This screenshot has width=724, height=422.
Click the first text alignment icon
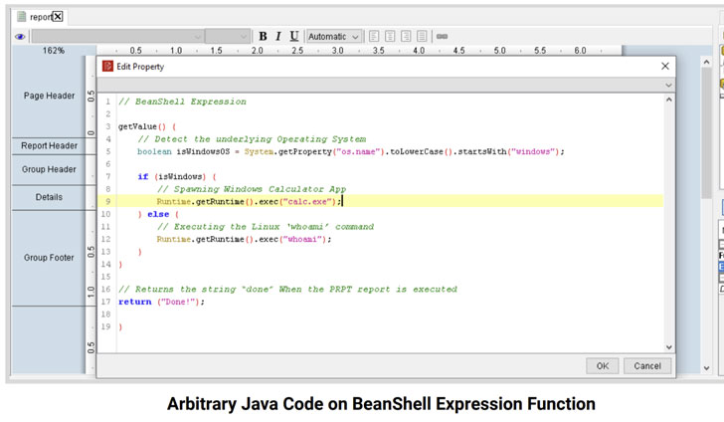(x=374, y=37)
